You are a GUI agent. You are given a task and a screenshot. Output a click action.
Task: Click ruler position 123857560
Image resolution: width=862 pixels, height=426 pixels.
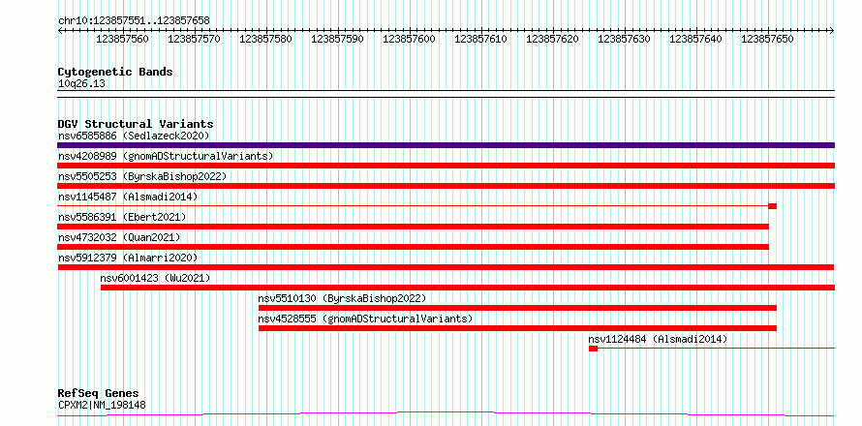click(x=122, y=39)
